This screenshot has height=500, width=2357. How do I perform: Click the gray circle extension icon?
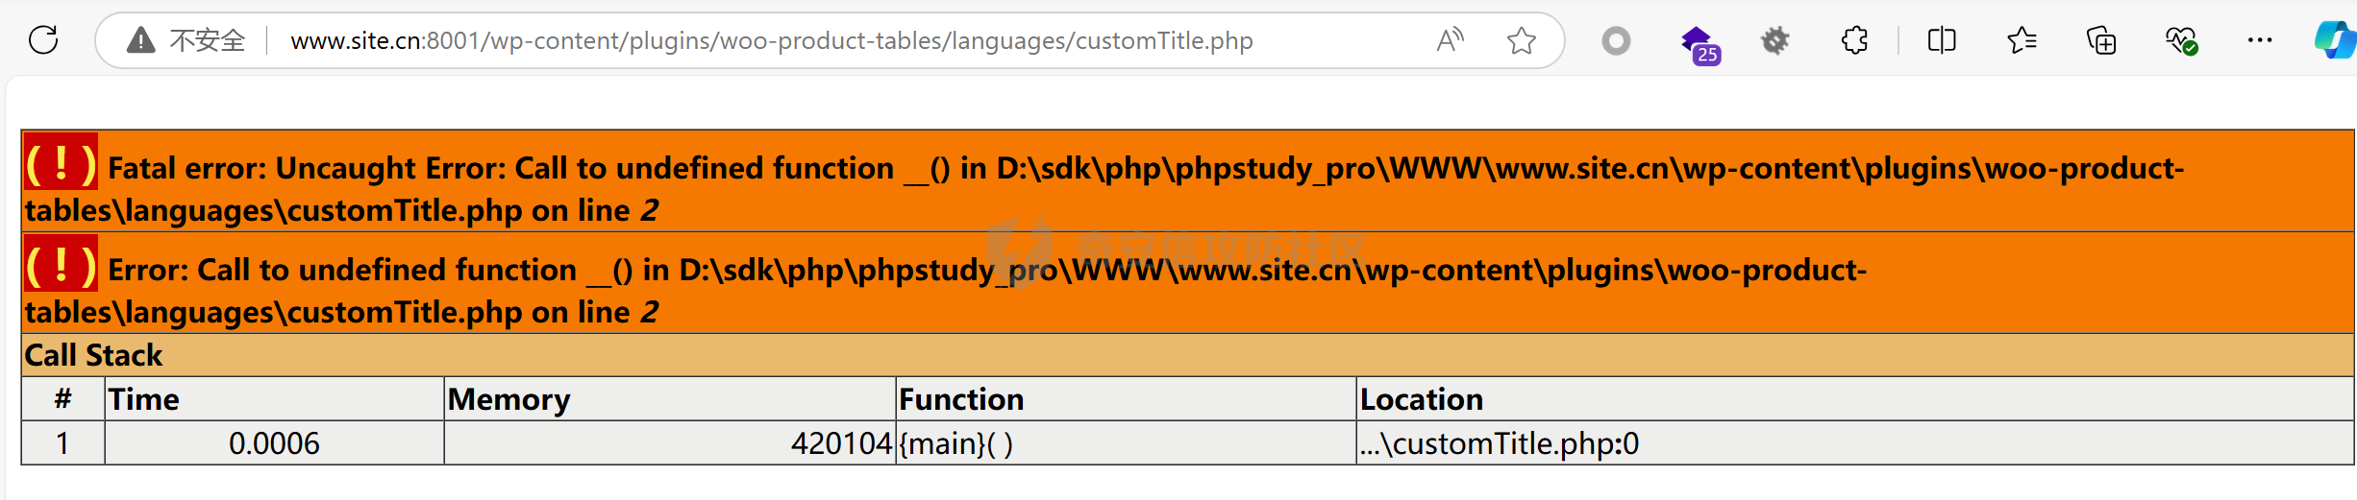click(1616, 40)
